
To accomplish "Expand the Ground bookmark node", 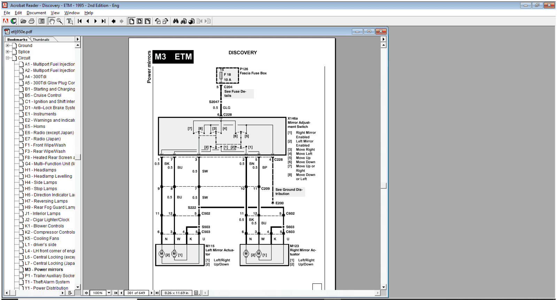I will pos(7,46).
